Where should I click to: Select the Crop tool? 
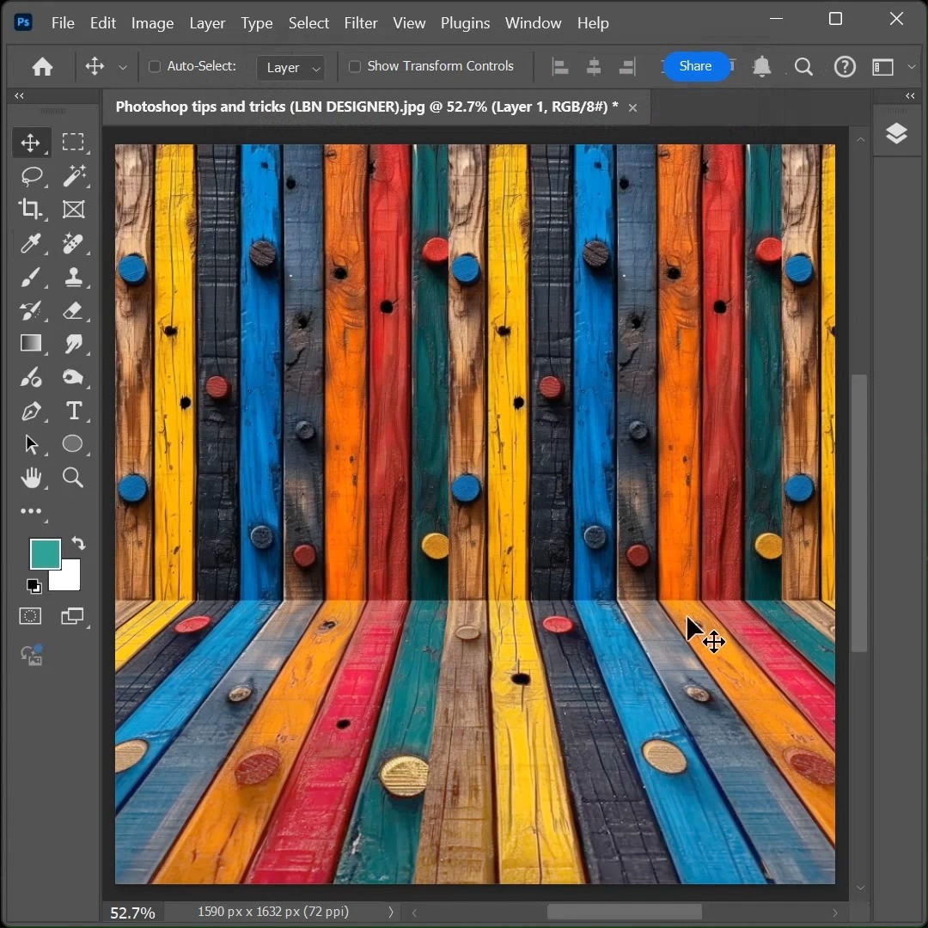pos(29,209)
